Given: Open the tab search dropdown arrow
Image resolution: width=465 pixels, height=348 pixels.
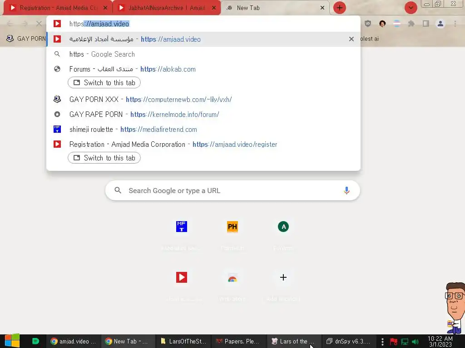Looking at the screenshot, I should coord(411,8).
